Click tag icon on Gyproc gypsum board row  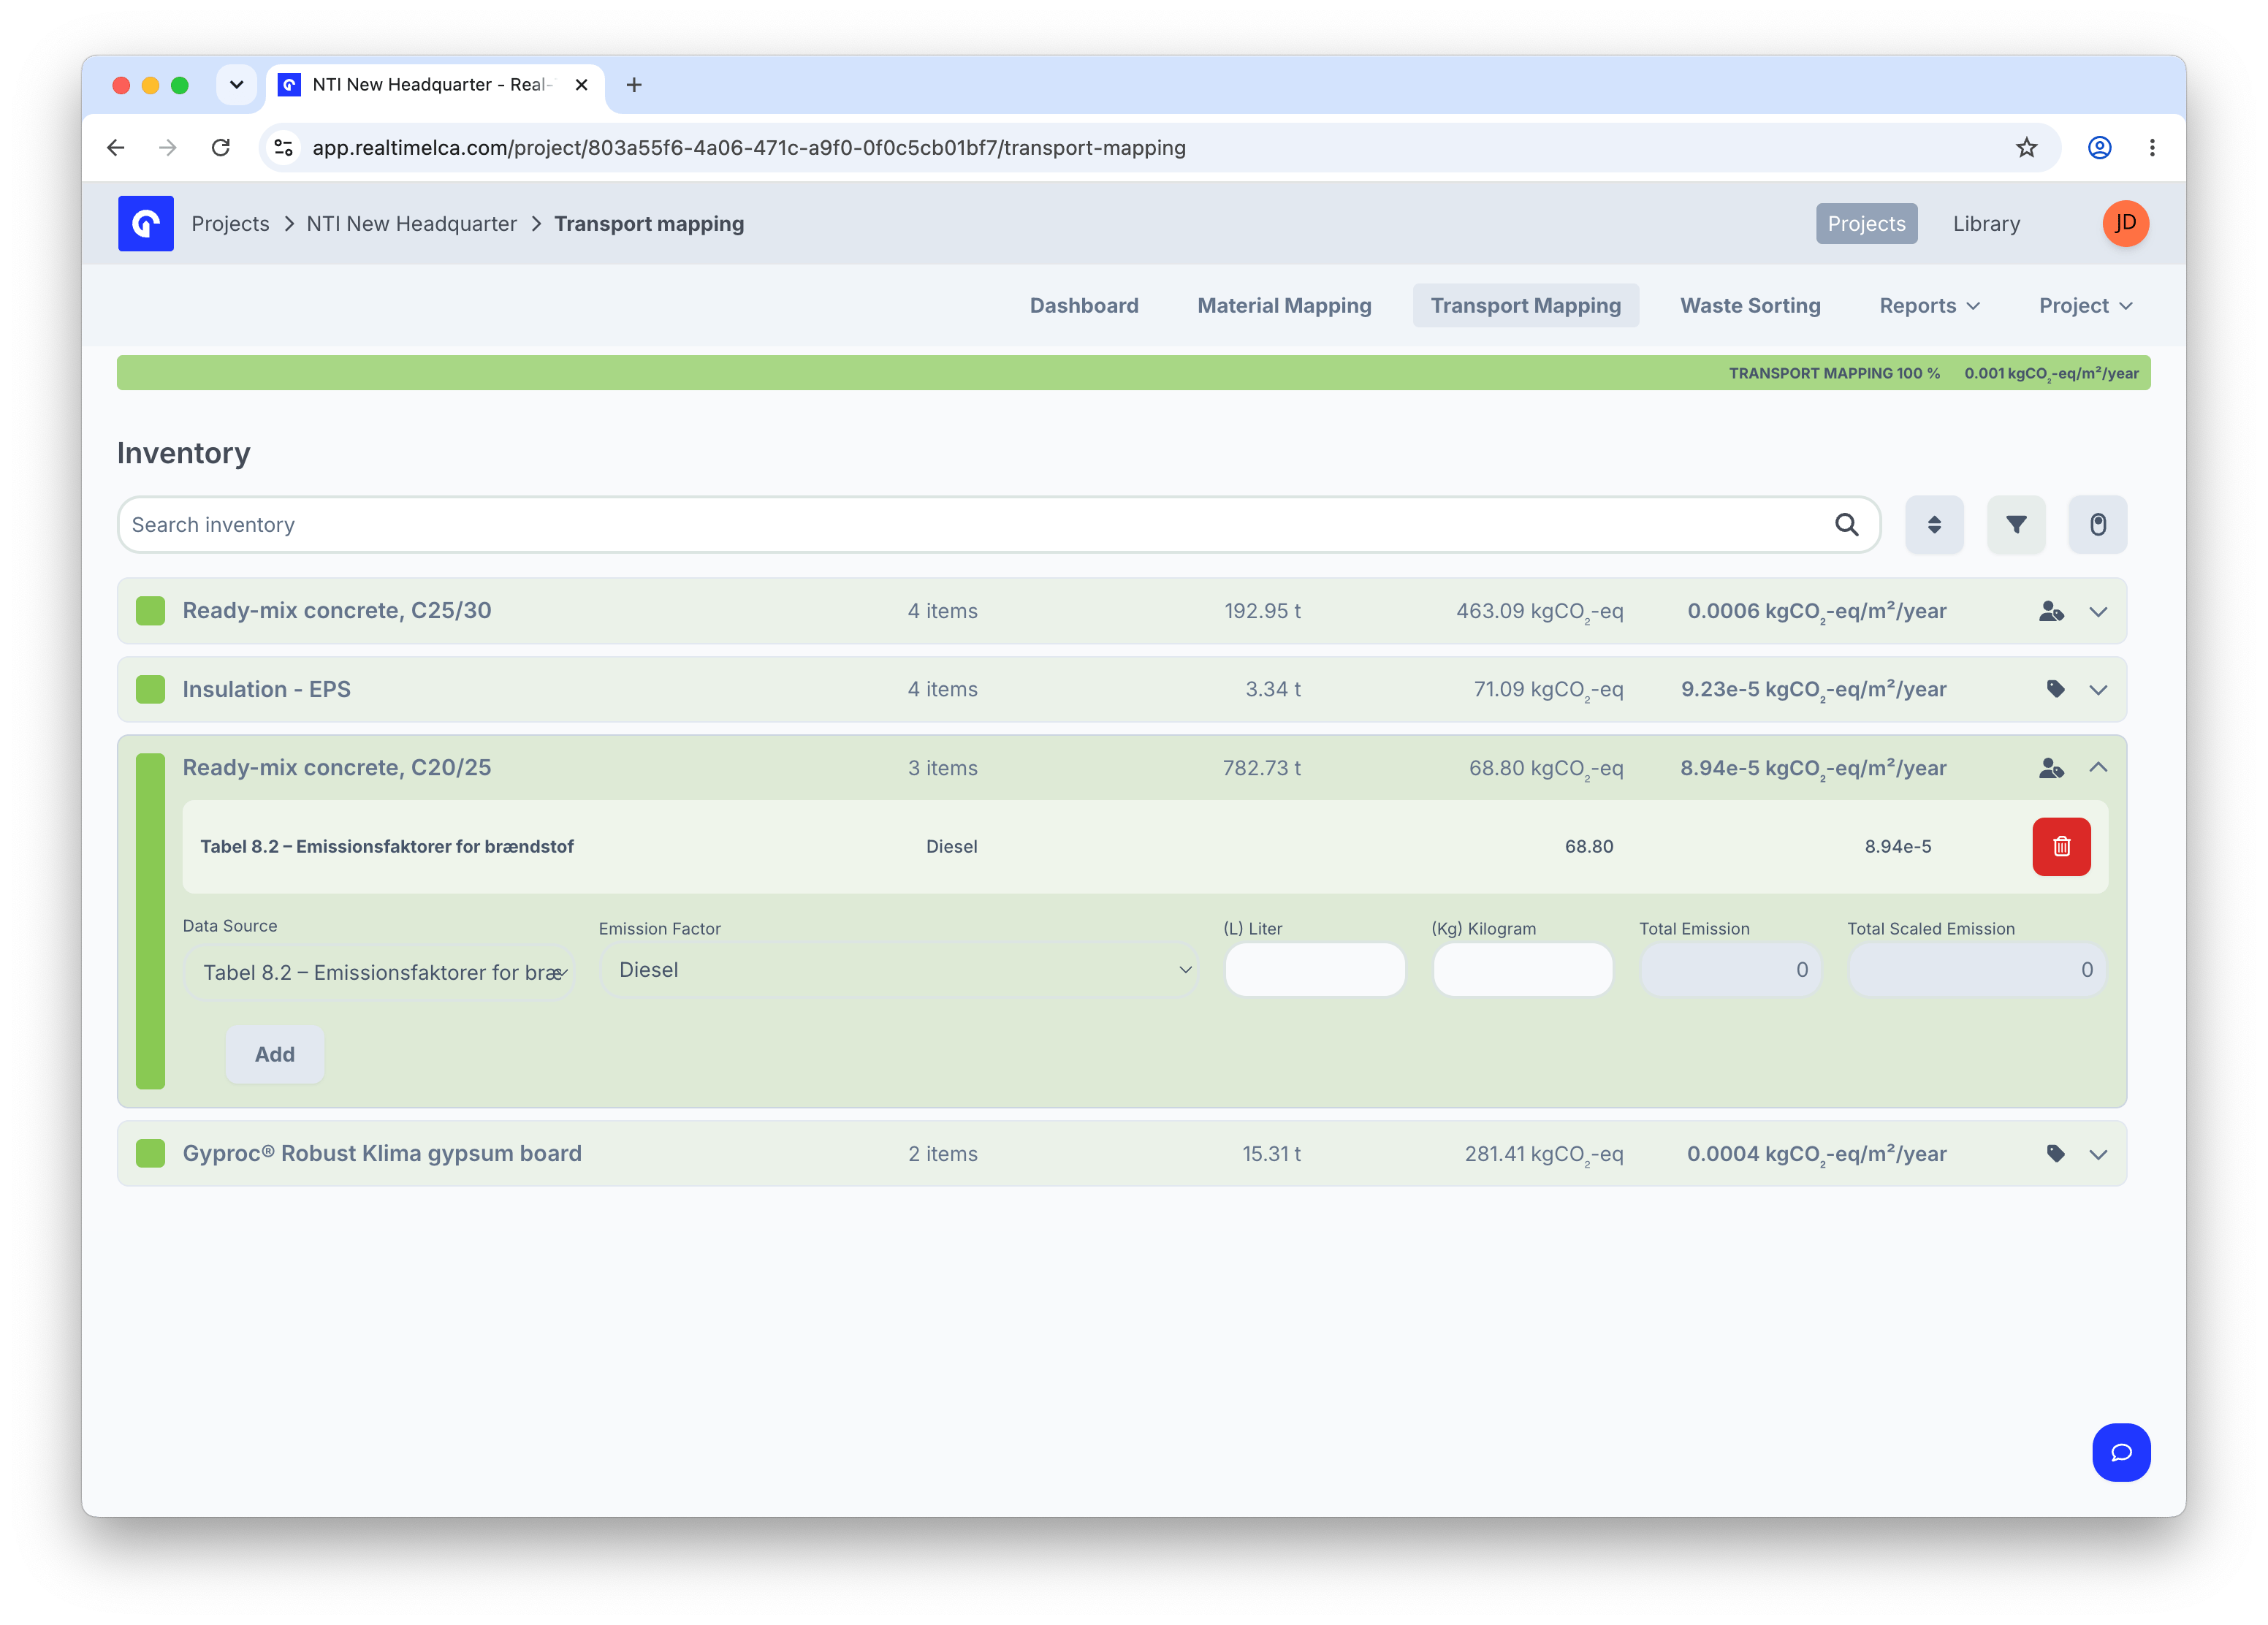[x=2055, y=1153]
